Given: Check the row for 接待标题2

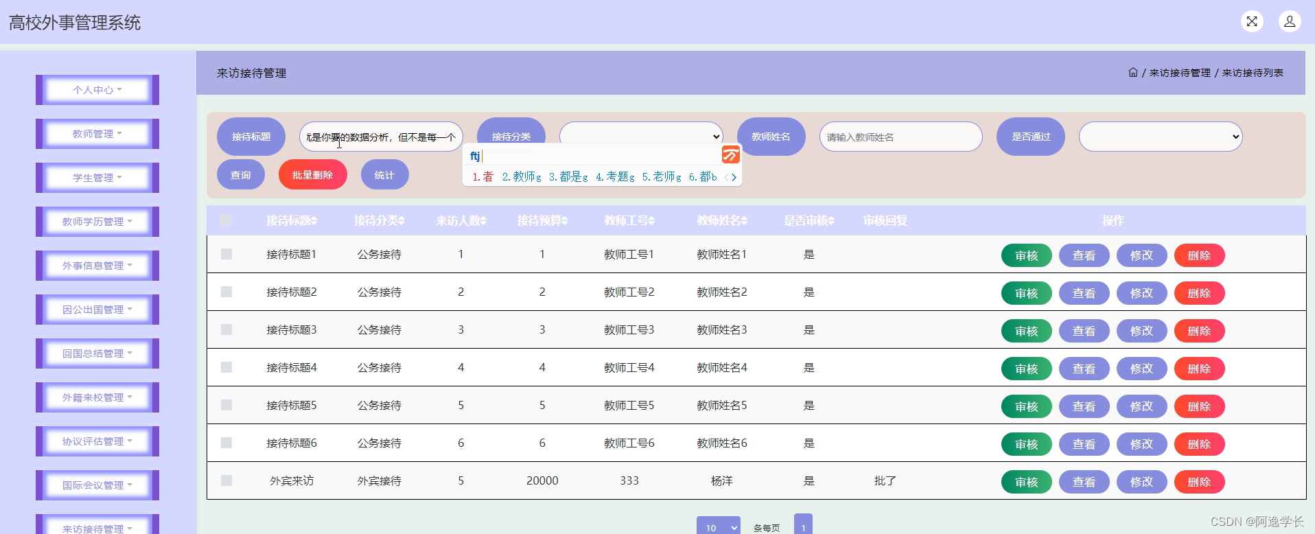Looking at the screenshot, I should click(226, 292).
